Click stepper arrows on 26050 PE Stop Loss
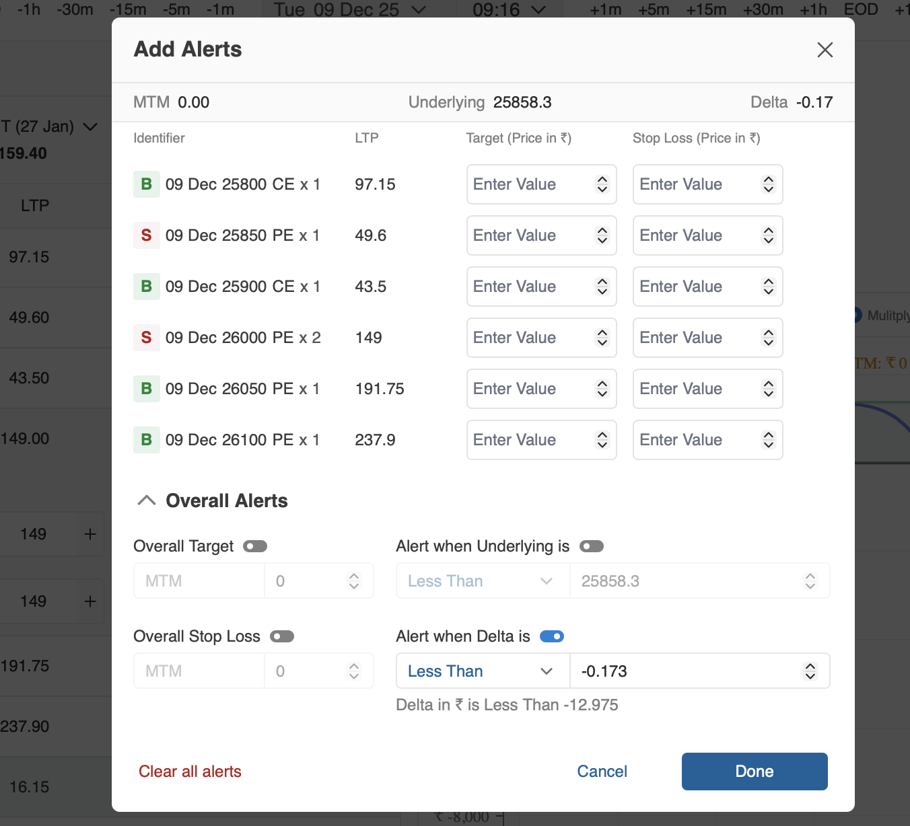Viewport: 910px width, 826px height. (x=768, y=389)
